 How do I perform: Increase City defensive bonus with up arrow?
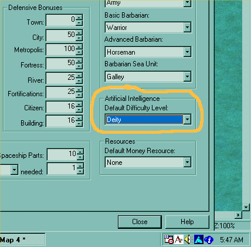pos(79,32)
